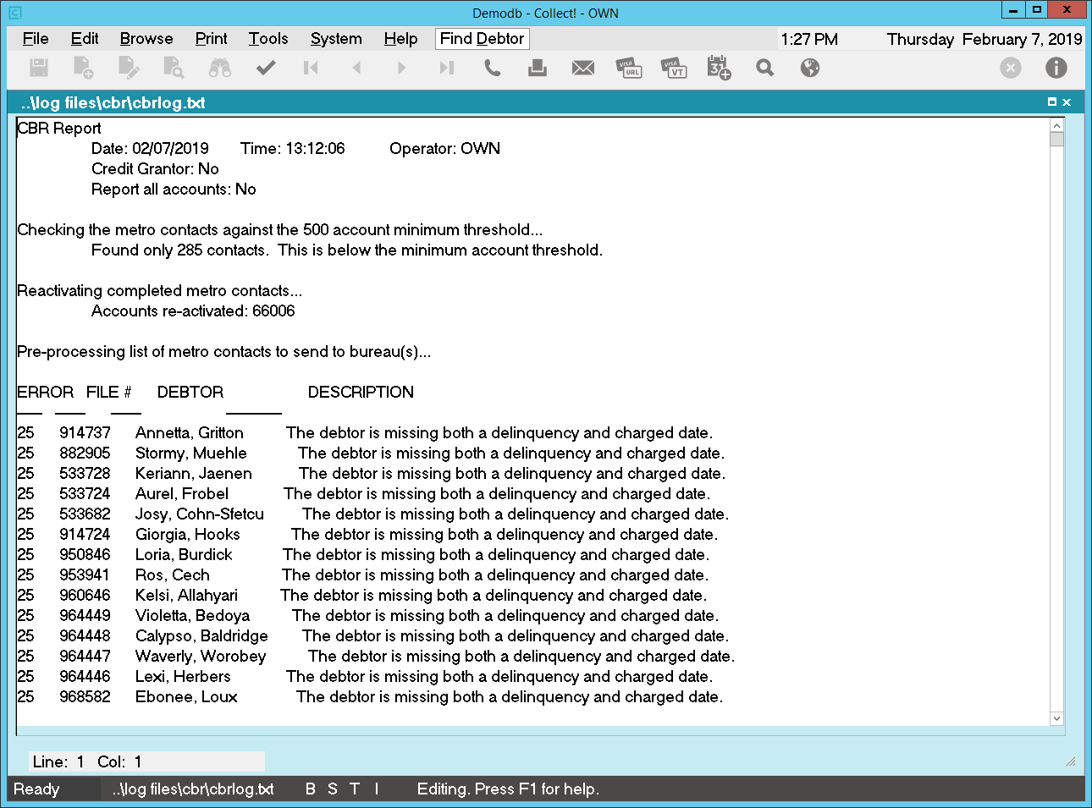Click the gray cancel X icon

point(1011,68)
